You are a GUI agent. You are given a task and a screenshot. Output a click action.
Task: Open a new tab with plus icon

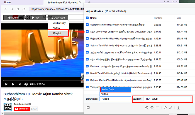pos(89,2)
